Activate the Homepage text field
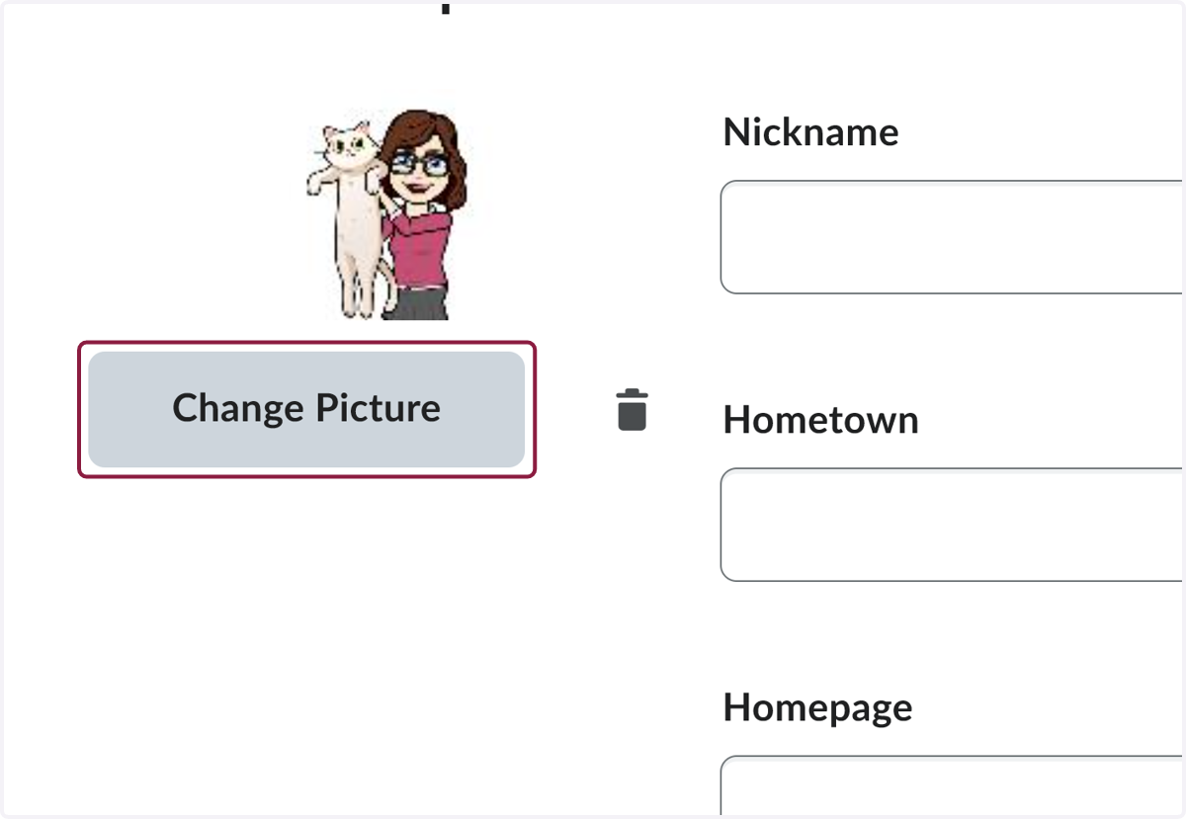 (953, 786)
